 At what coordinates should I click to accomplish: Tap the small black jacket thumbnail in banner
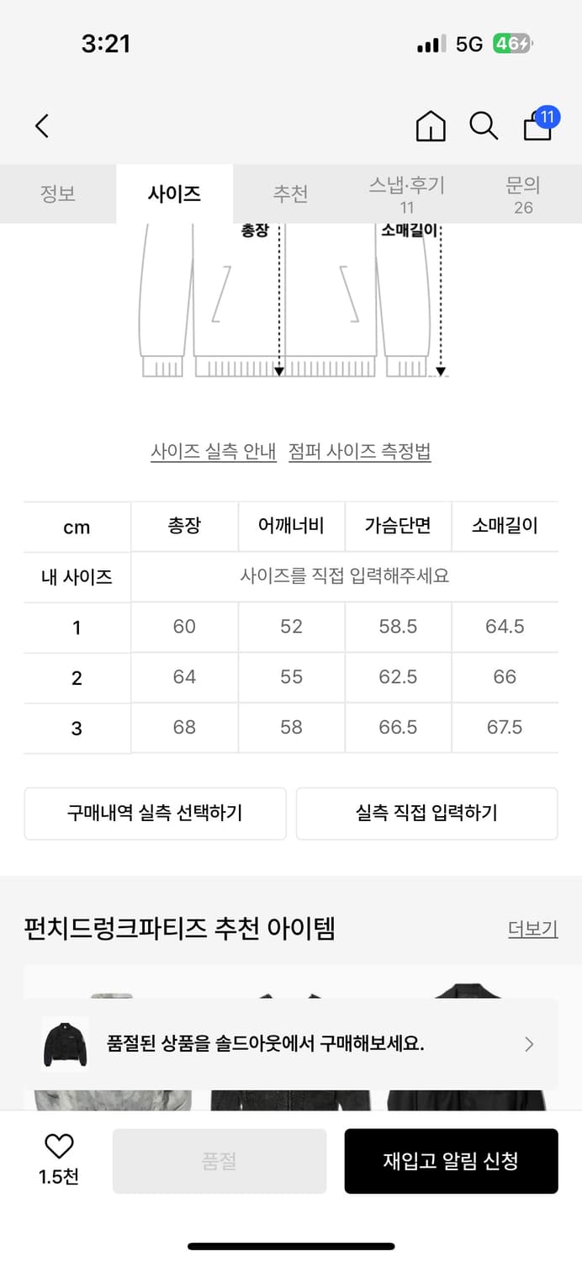coord(65,1044)
